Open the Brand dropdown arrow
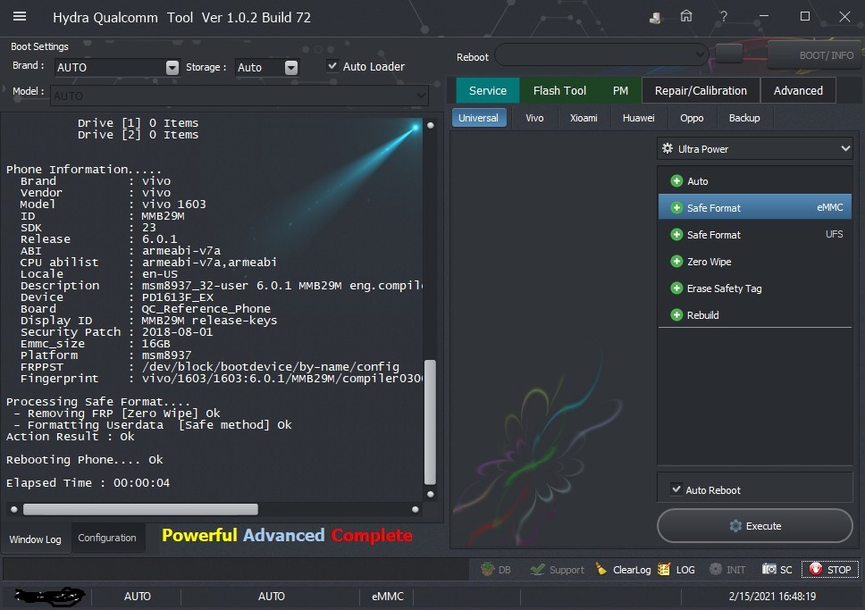The height and width of the screenshot is (610, 865). click(x=172, y=67)
